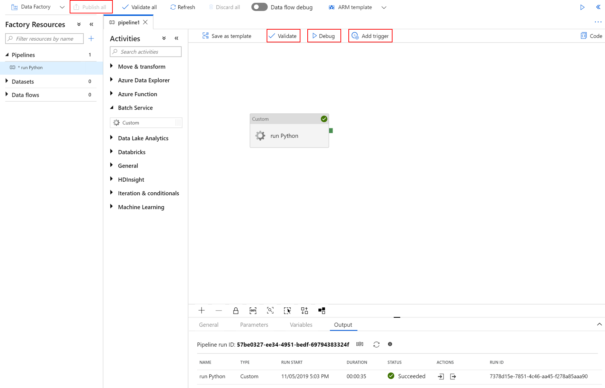Select the Zoom to fit canvas icon
The image size is (605, 388).
click(x=270, y=310)
